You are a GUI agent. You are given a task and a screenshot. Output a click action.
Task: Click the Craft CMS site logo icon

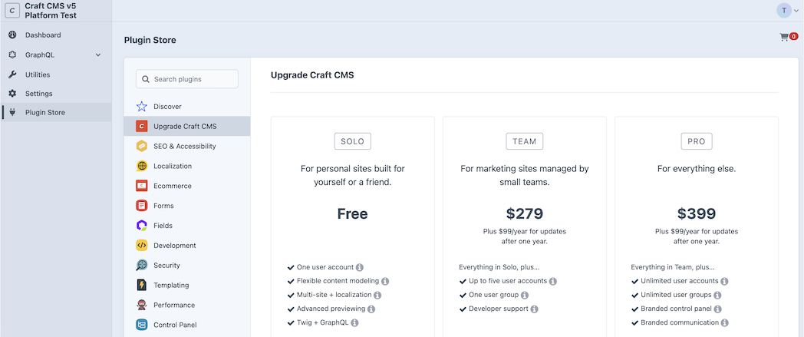click(12, 11)
